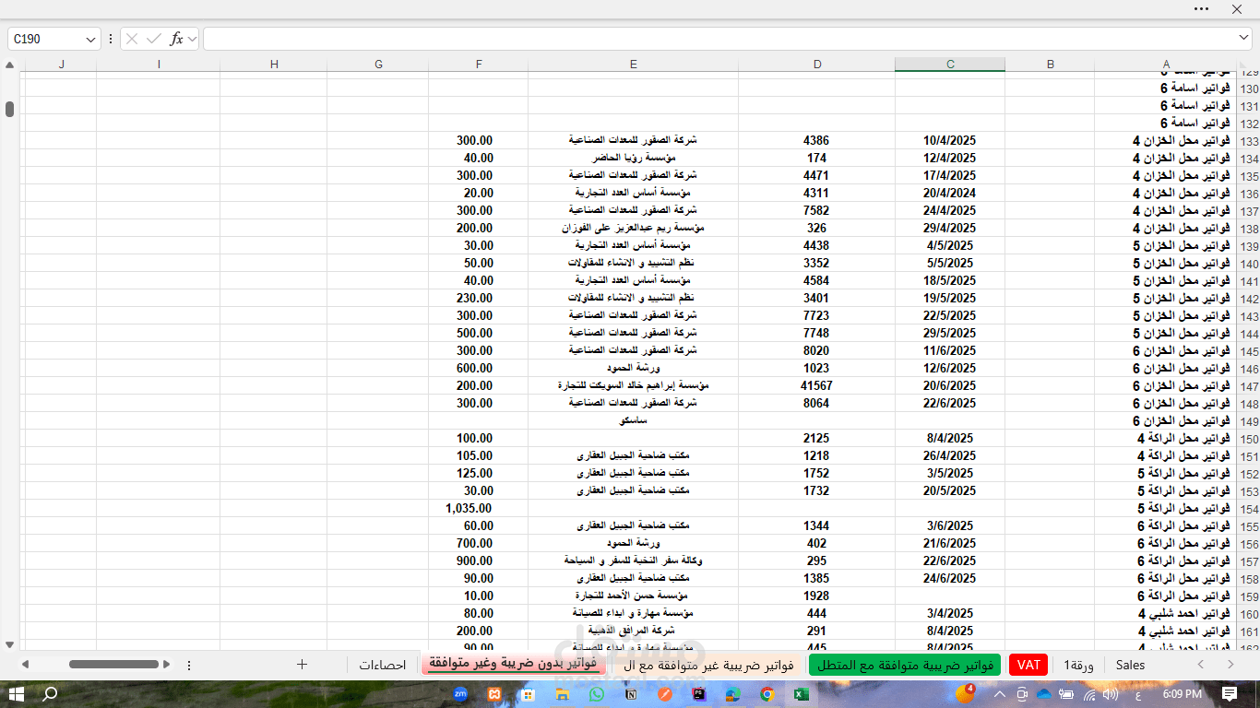This screenshot has height=708, width=1260.
Task: Open Windows Search from the taskbar
Action: point(51,694)
